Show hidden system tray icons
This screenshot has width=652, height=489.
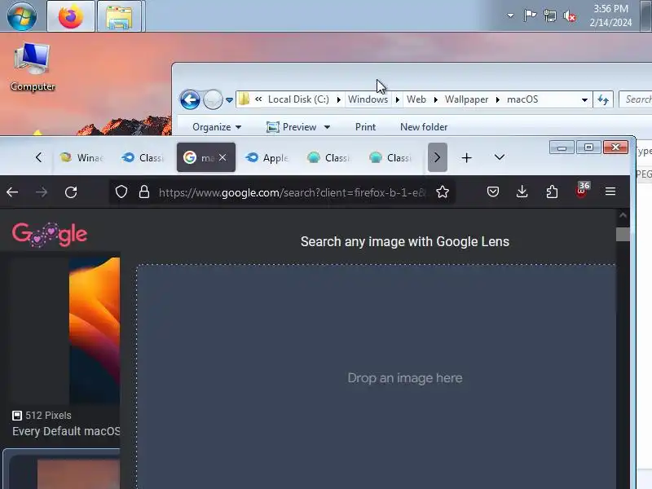click(x=510, y=15)
